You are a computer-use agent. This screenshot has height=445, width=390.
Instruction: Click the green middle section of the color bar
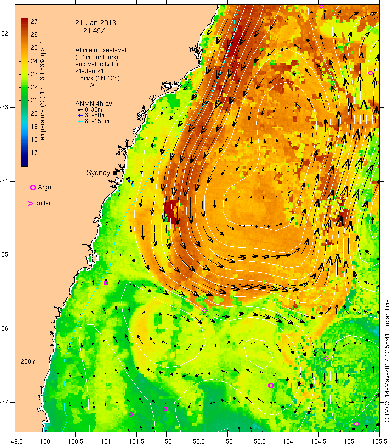point(24,93)
